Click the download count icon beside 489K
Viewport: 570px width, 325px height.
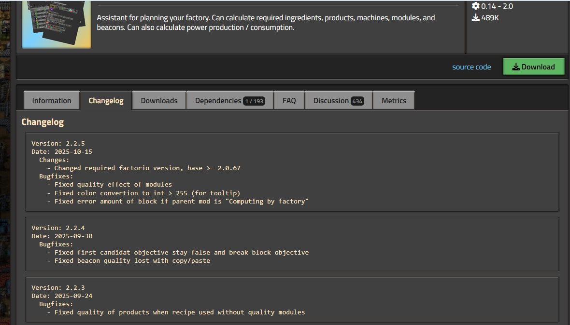point(475,17)
